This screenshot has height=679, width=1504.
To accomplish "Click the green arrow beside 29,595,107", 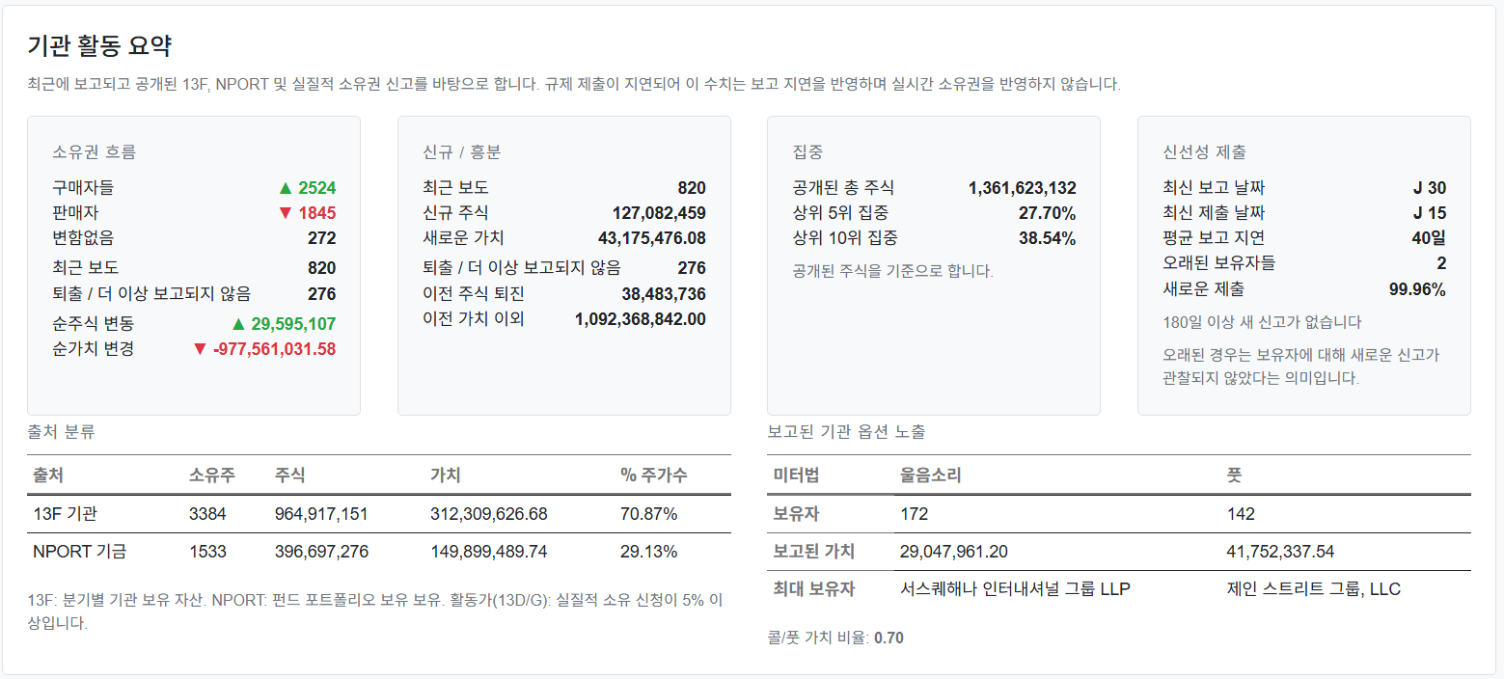I will 238,324.
